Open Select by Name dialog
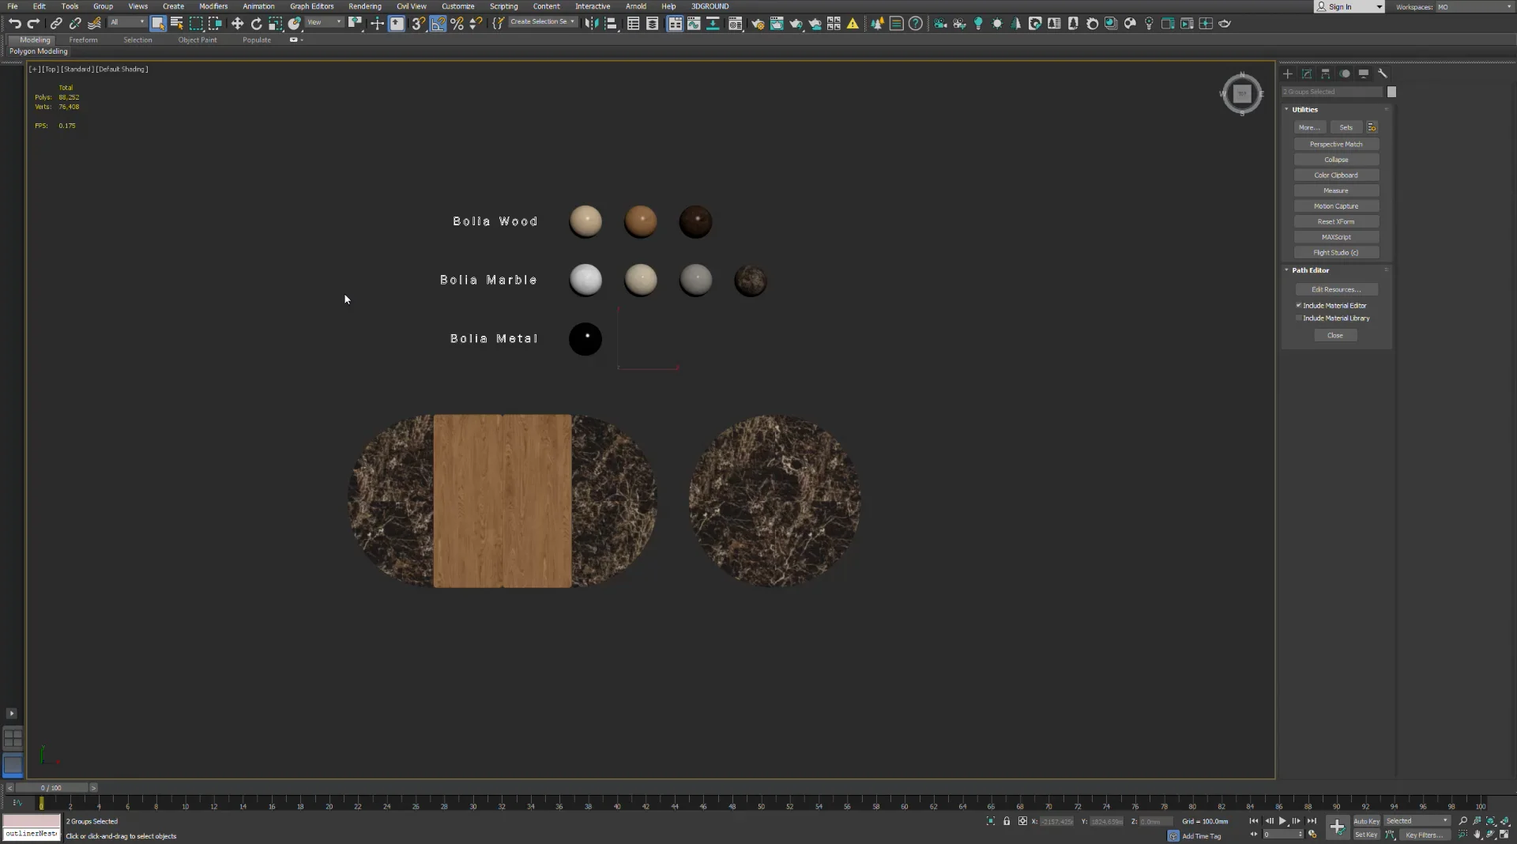1517x844 pixels. pyautogui.click(x=178, y=24)
